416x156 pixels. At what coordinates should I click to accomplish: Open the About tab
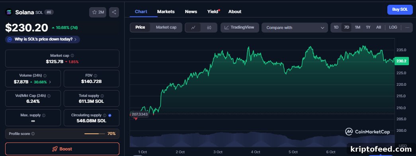coord(235,12)
